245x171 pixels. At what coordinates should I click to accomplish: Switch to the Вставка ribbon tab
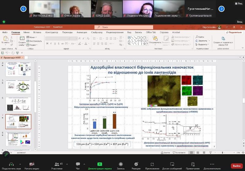[x=37, y=32]
